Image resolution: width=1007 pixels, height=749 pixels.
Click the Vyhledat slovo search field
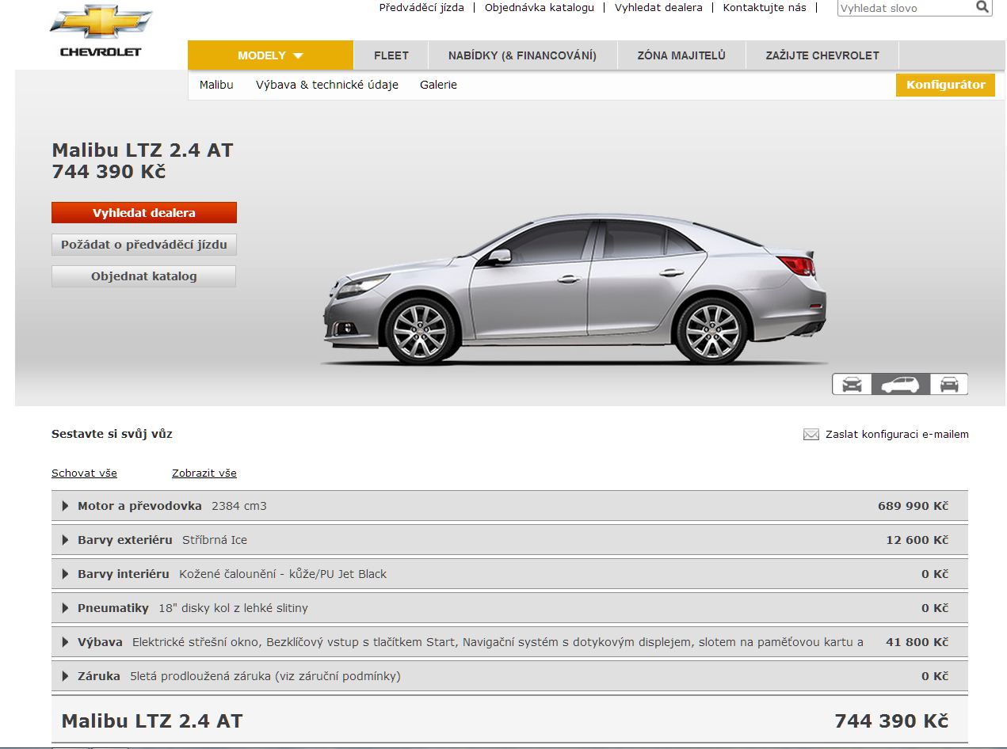pyautogui.click(x=905, y=9)
